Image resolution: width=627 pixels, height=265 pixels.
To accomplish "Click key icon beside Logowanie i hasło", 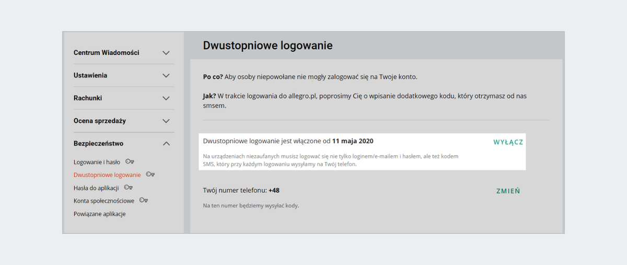I will coord(130,162).
